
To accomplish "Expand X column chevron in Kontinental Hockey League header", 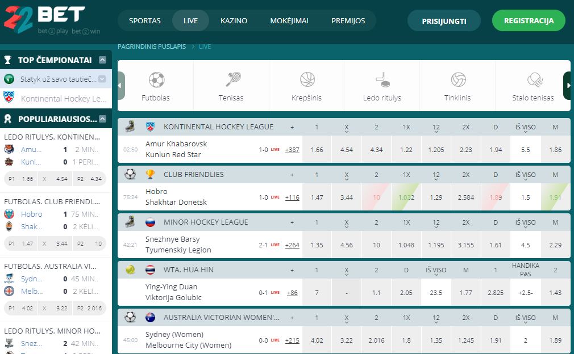I will [346, 132].
